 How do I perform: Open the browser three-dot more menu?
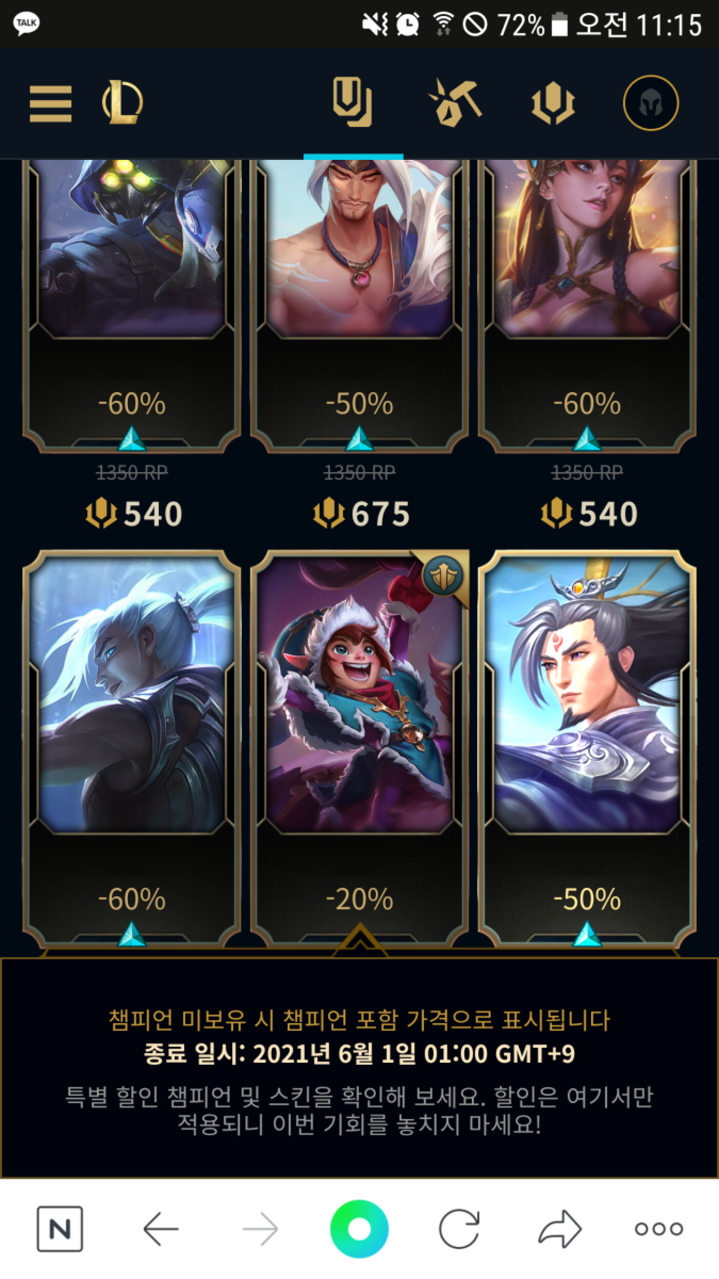point(659,1229)
